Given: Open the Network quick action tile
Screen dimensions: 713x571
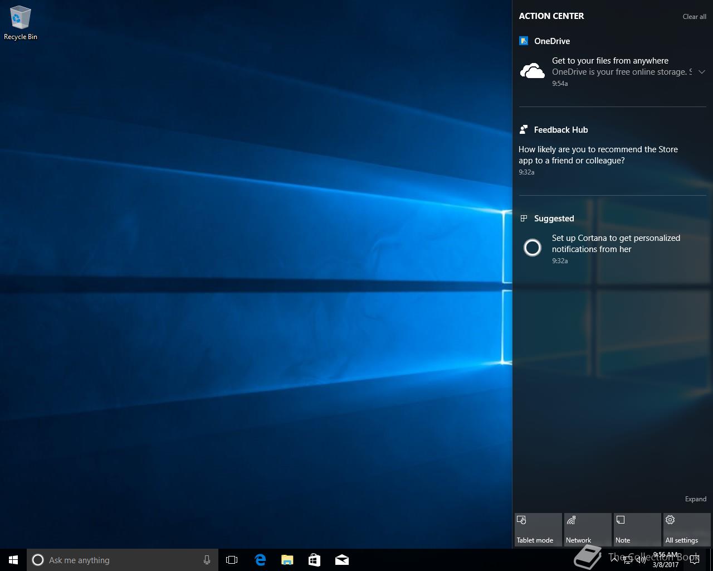Looking at the screenshot, I should (x=588, y=530).
